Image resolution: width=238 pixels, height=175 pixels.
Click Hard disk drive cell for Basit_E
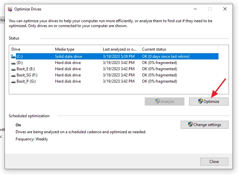click(68, 69)
